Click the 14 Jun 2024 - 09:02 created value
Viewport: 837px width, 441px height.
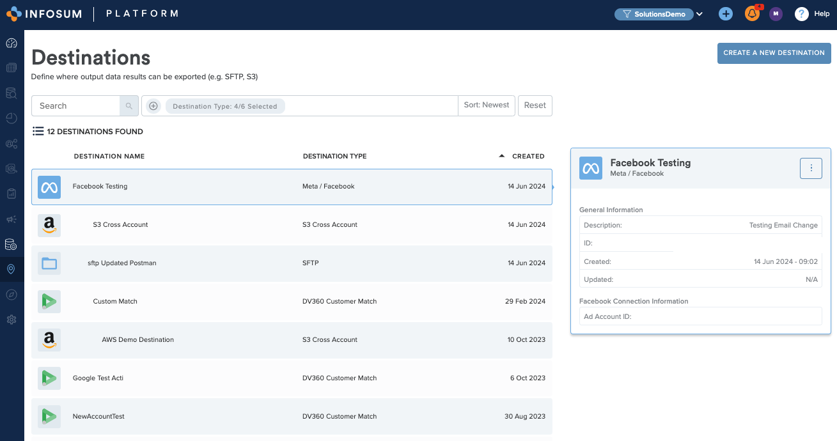coord(786,262)
